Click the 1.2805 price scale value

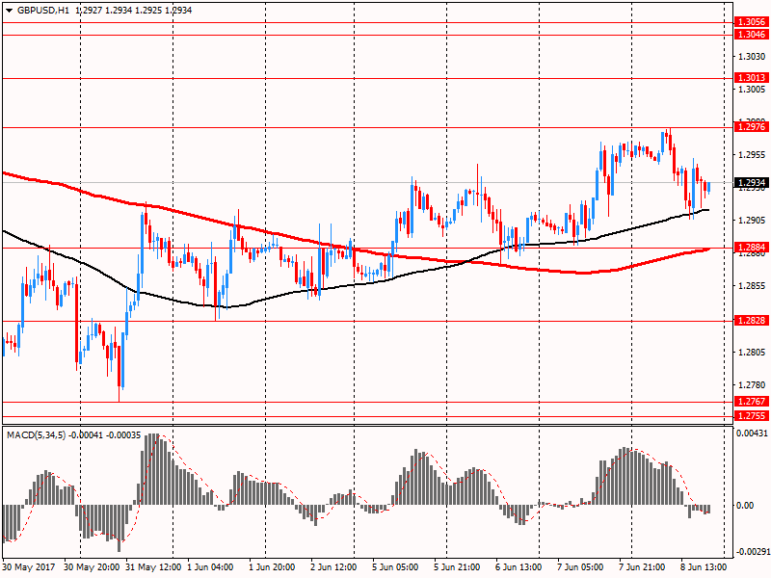coord(753,352)
